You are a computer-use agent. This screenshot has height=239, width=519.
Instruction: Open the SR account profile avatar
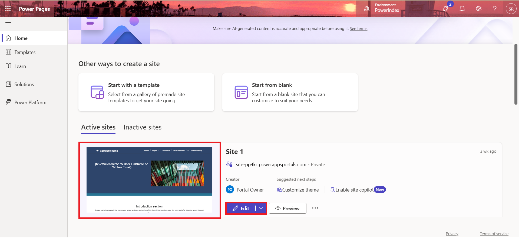point(511,9)
